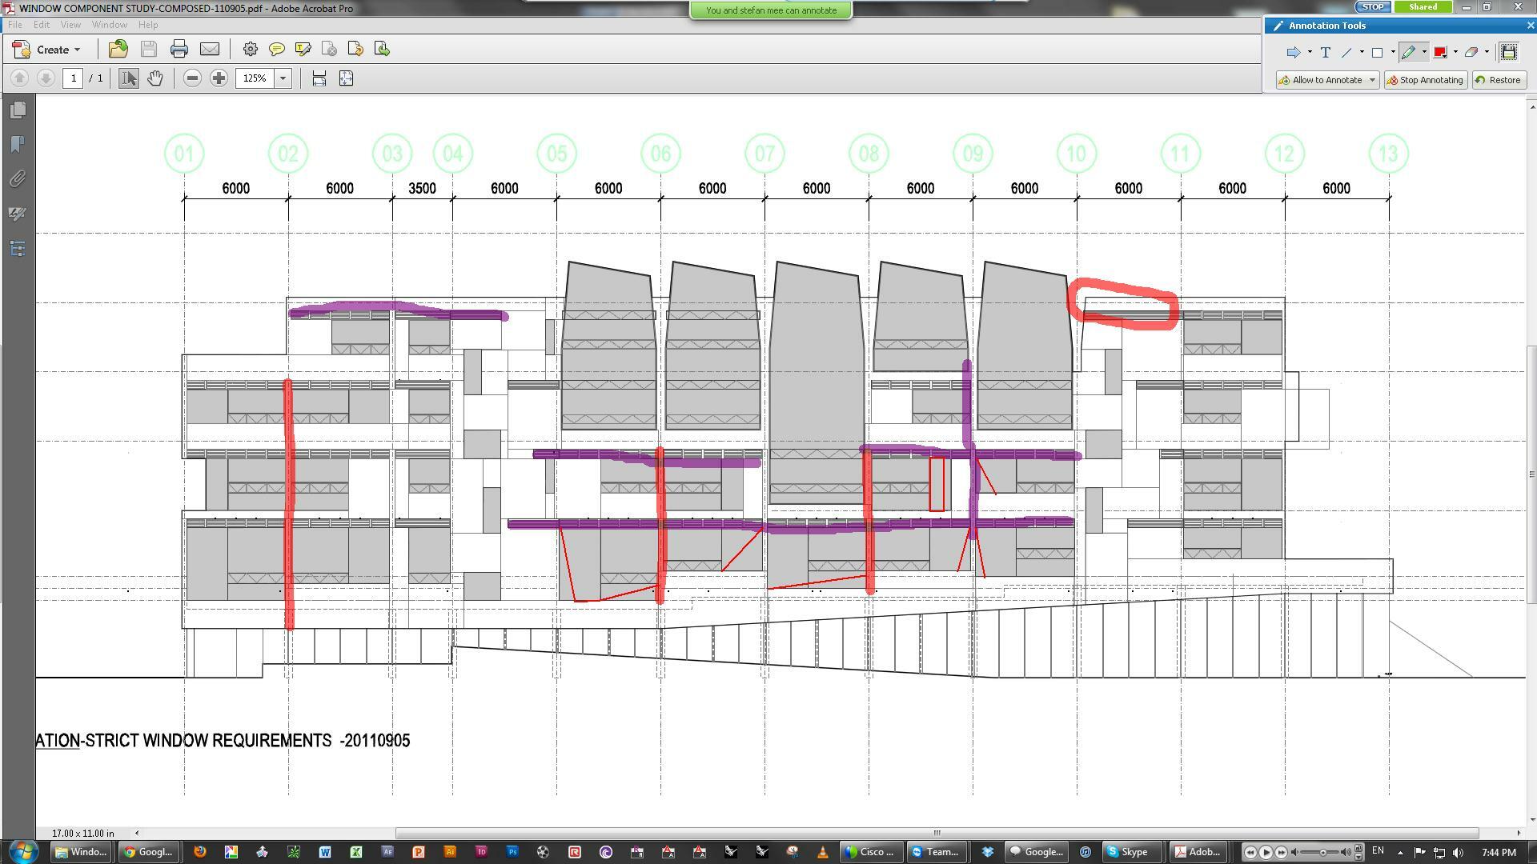Open the zoom level dropdown arrow
The height and width of the screenshot is (864, 1537).
pos(283,78)
